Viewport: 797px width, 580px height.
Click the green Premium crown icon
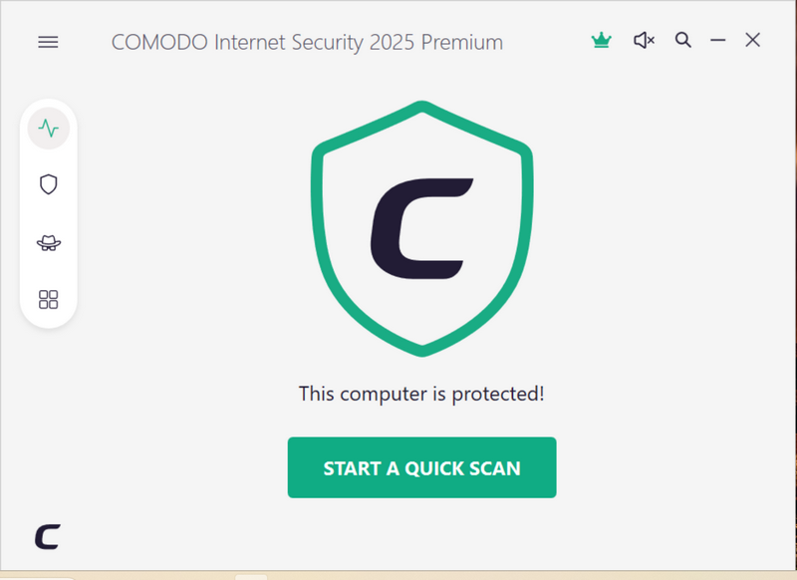(x=601, y=41)
